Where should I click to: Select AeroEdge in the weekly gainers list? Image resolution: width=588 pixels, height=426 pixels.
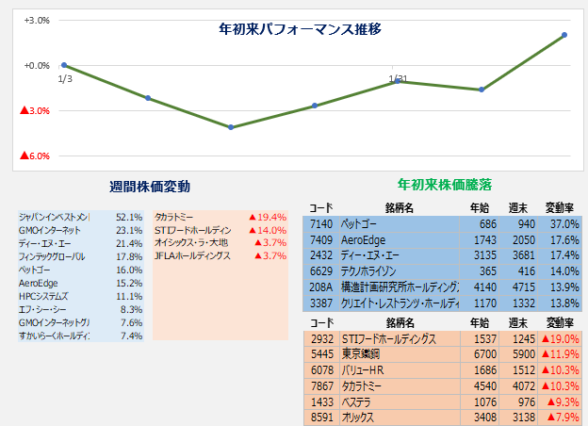pos(39,283)
